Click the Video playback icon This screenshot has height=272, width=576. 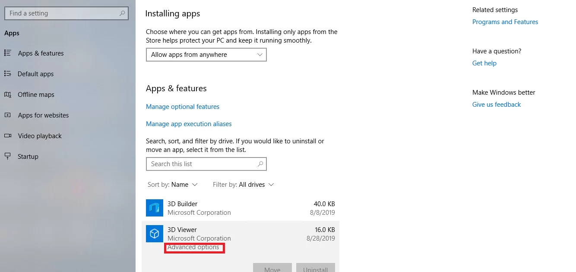click(x=7, y=136)
